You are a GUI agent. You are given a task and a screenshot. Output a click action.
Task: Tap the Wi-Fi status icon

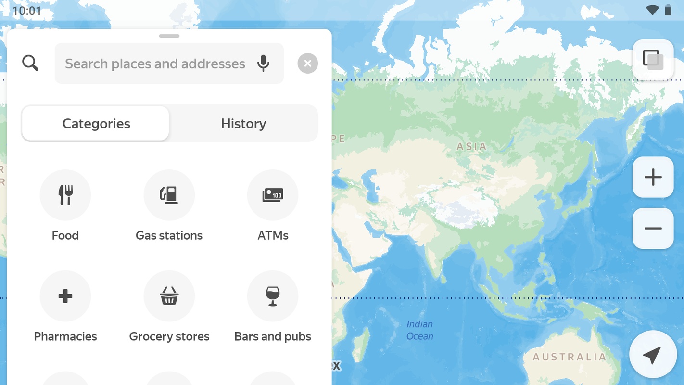(x=652, y=10)
